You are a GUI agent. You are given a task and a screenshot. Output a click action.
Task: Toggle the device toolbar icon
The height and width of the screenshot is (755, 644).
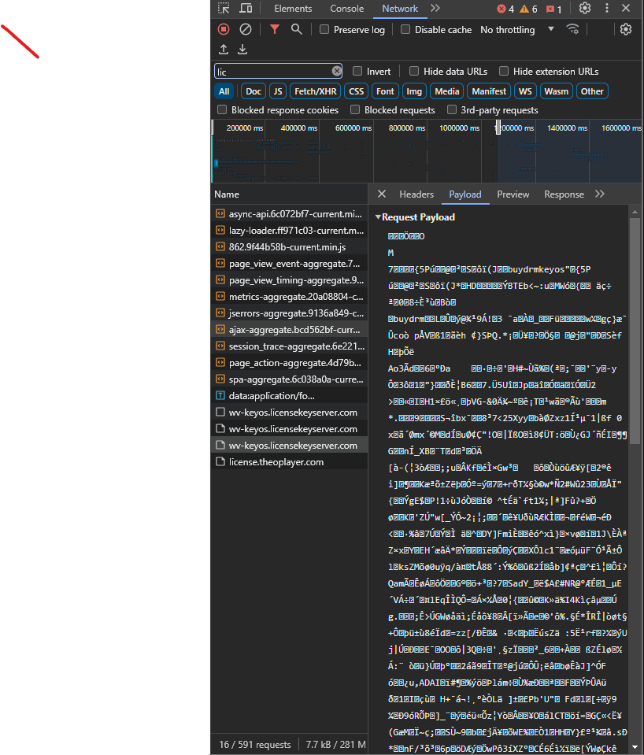coord(246,8)
